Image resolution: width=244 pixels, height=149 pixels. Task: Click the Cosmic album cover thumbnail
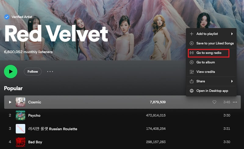coord(20,102)
